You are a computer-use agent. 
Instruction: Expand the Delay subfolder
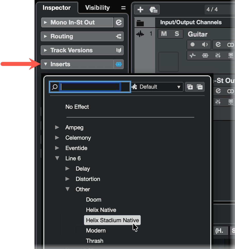pos(67,169)
